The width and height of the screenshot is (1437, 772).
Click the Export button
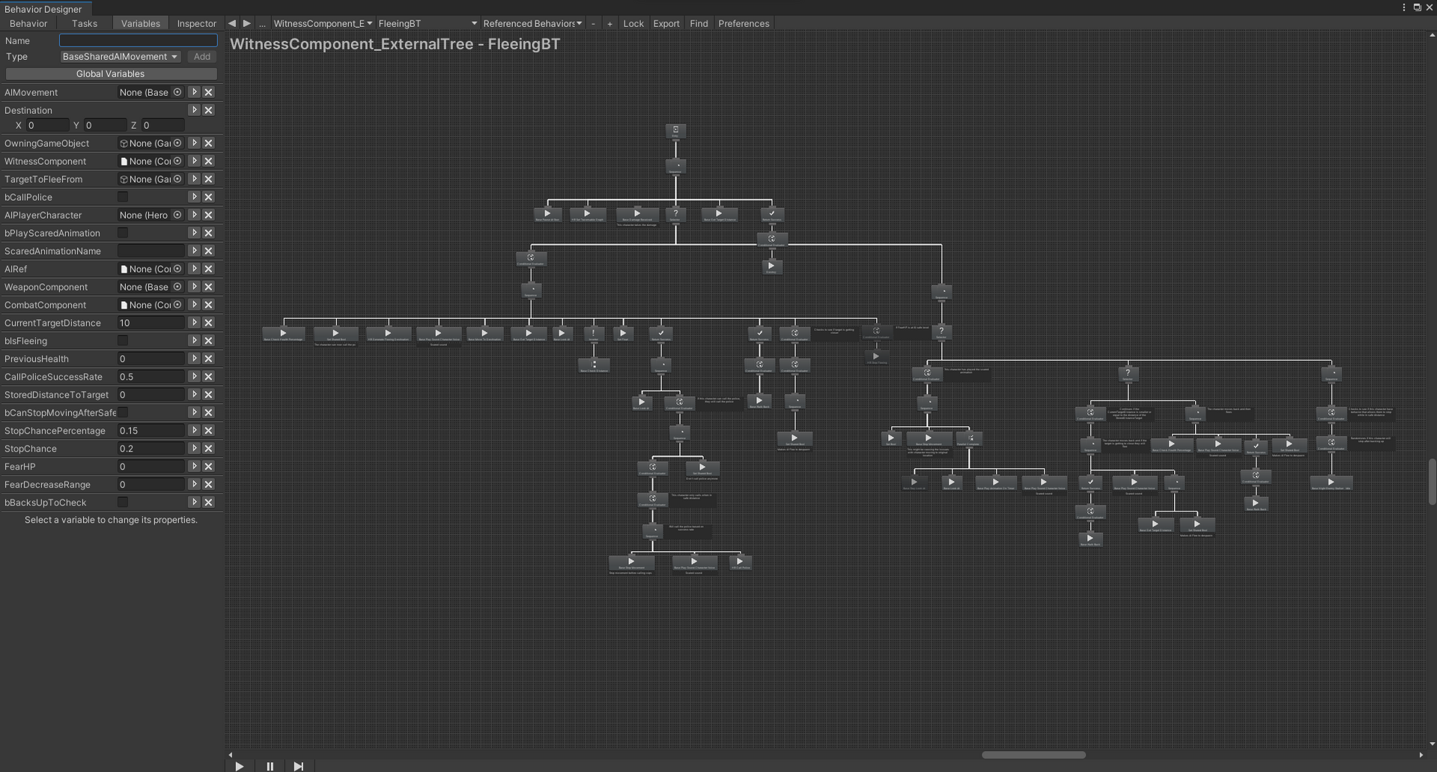666,23
